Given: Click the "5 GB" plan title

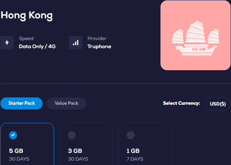Looking at the screenshot, I should [17, 151].
